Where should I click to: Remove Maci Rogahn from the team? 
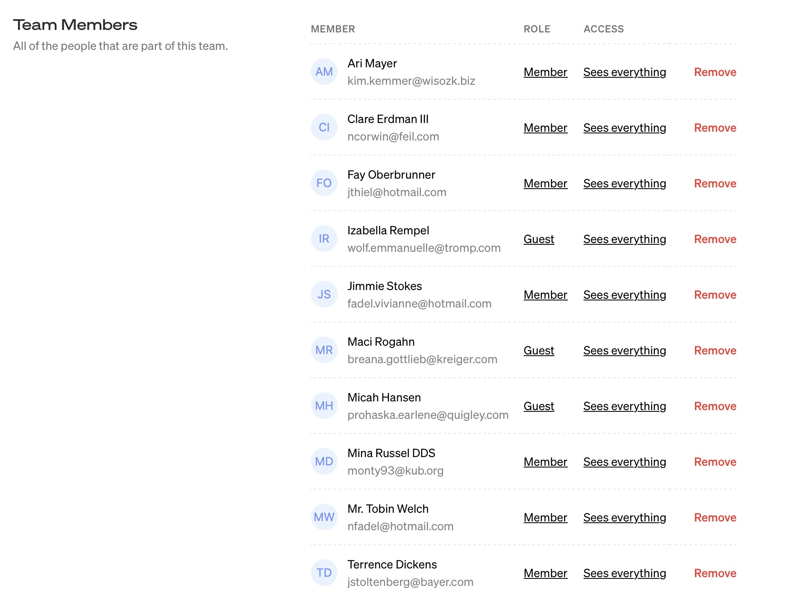[715, 350]
